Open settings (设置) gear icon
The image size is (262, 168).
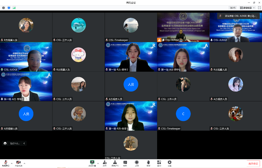[170, 163]
